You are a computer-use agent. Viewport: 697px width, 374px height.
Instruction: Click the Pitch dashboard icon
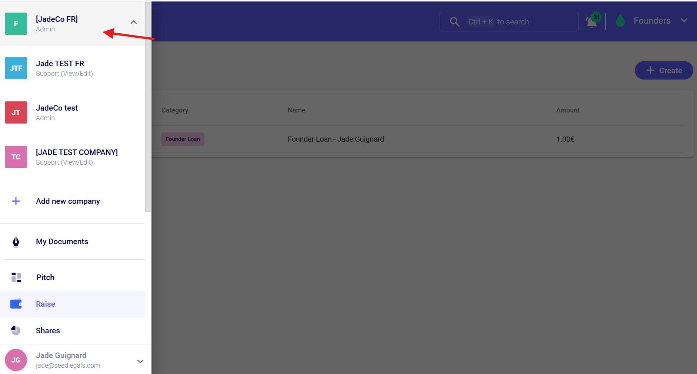pos(16,277)
